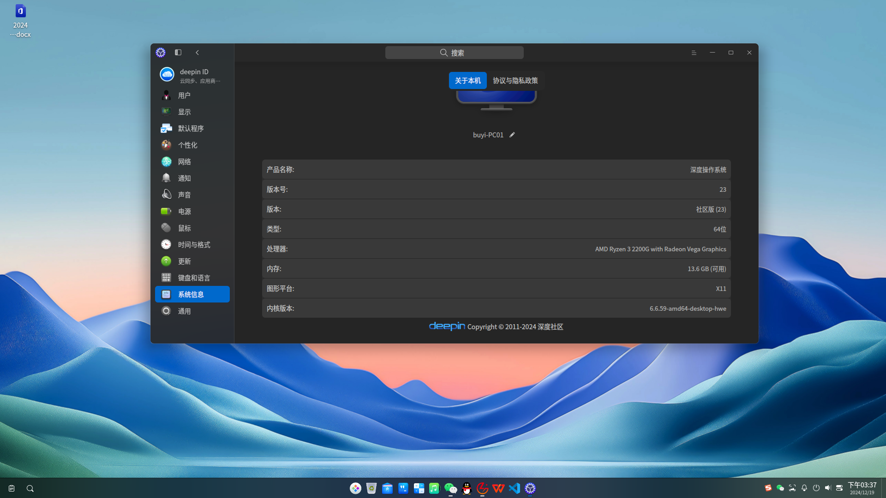The height and width of the screenshot is (498, 886).
Task: Open the hamburger menu in the title bar
Action: click(694, 53)
